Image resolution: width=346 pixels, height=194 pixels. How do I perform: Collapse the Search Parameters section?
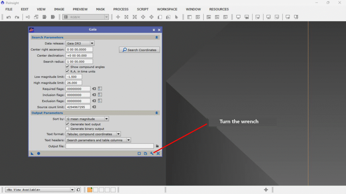[x=157, y=37]
